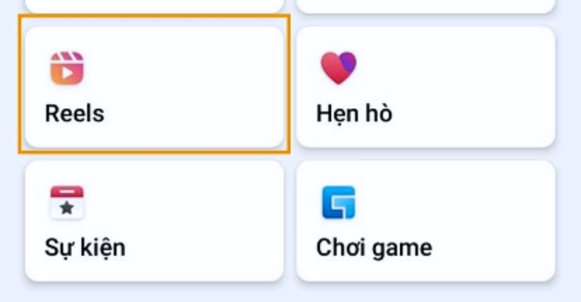581x302 pixels.
Task: Open the Hẹn hò shortcut card
Action: (x=426, y=87)
